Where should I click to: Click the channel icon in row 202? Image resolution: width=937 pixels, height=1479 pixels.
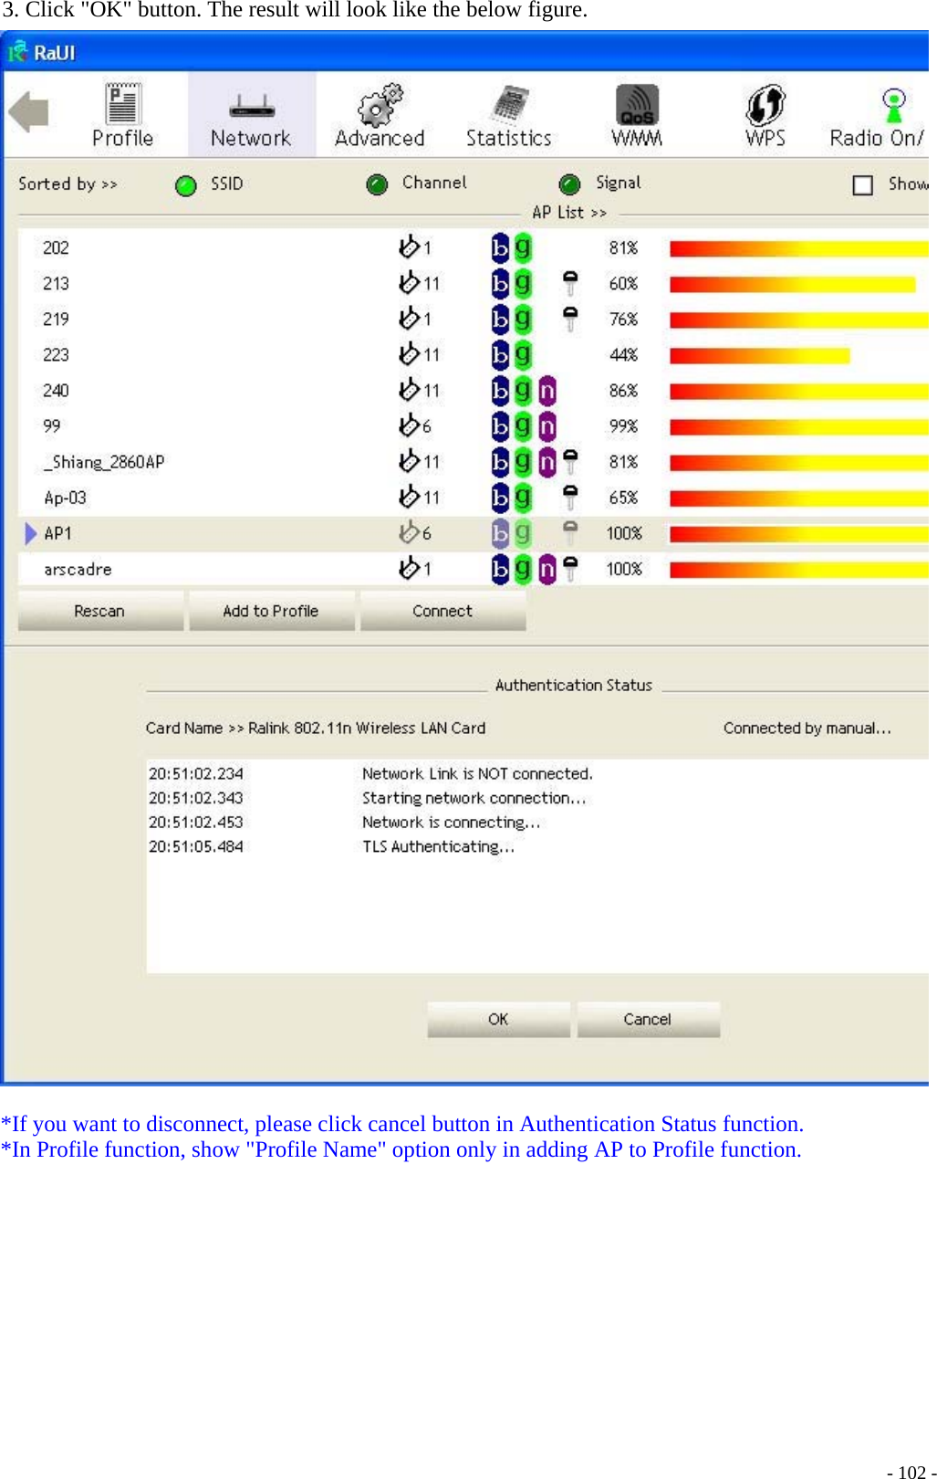[409, 246]
